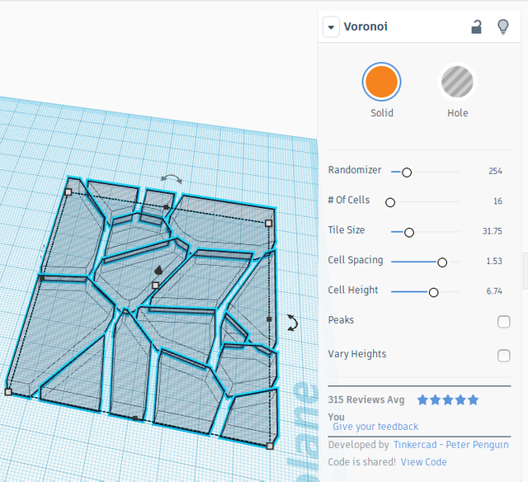Click the # Of Cells slider handle
This screenshot has width=528, height=482.
[390, 202]
